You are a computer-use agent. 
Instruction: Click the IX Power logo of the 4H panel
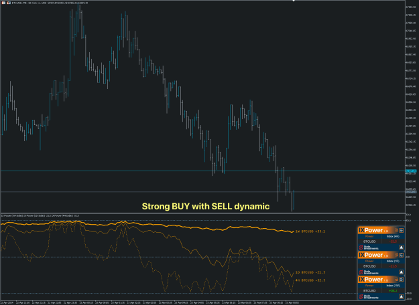click(x=371, y=230)
